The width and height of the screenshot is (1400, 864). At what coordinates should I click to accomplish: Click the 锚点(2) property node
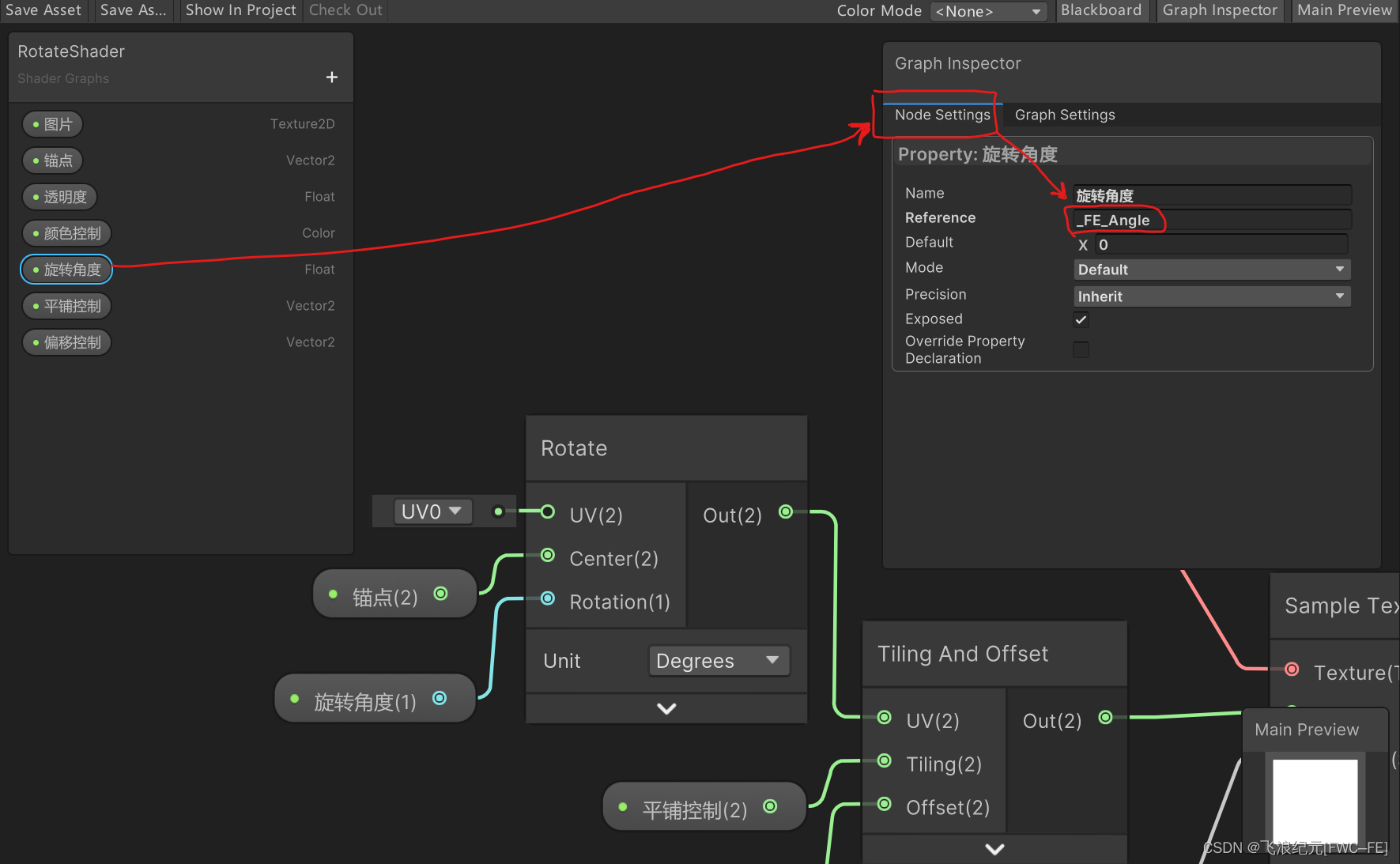click(x=395, y=594)
